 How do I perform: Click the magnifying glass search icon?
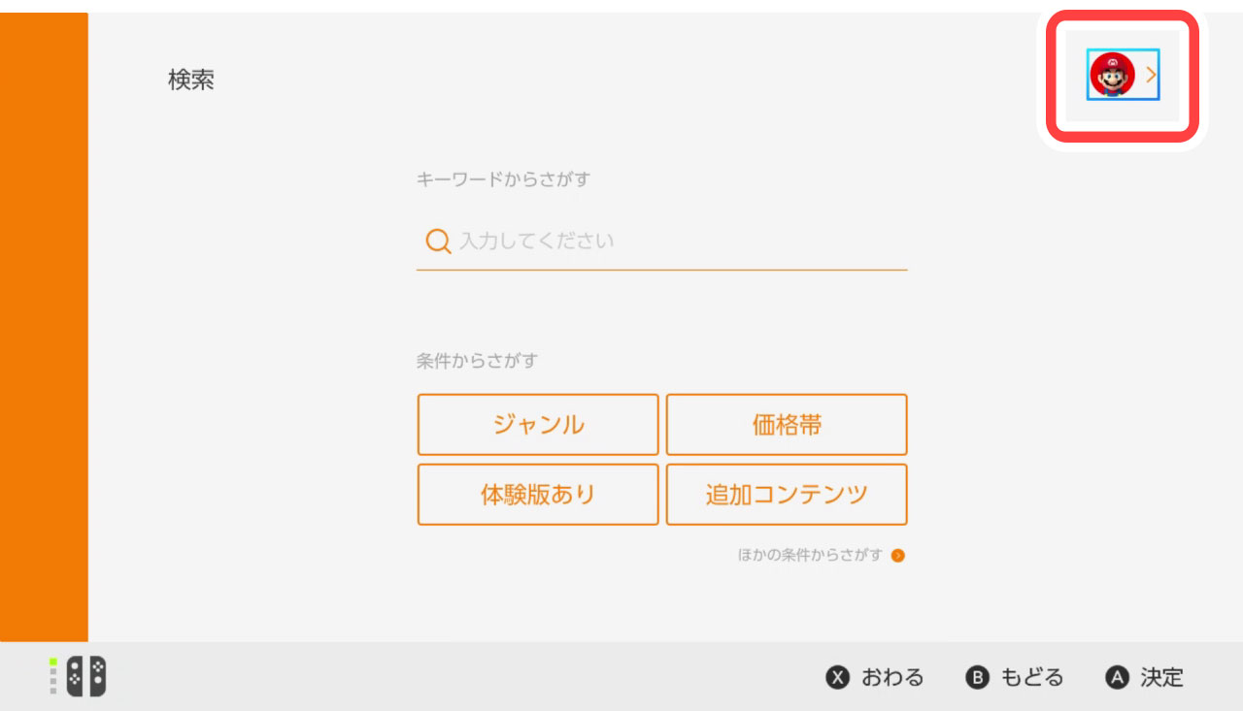(437, 241)
